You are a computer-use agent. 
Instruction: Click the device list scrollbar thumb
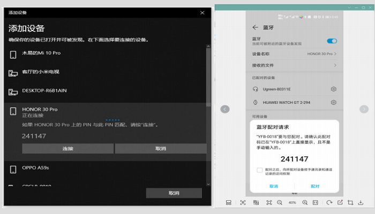(208, 77)
